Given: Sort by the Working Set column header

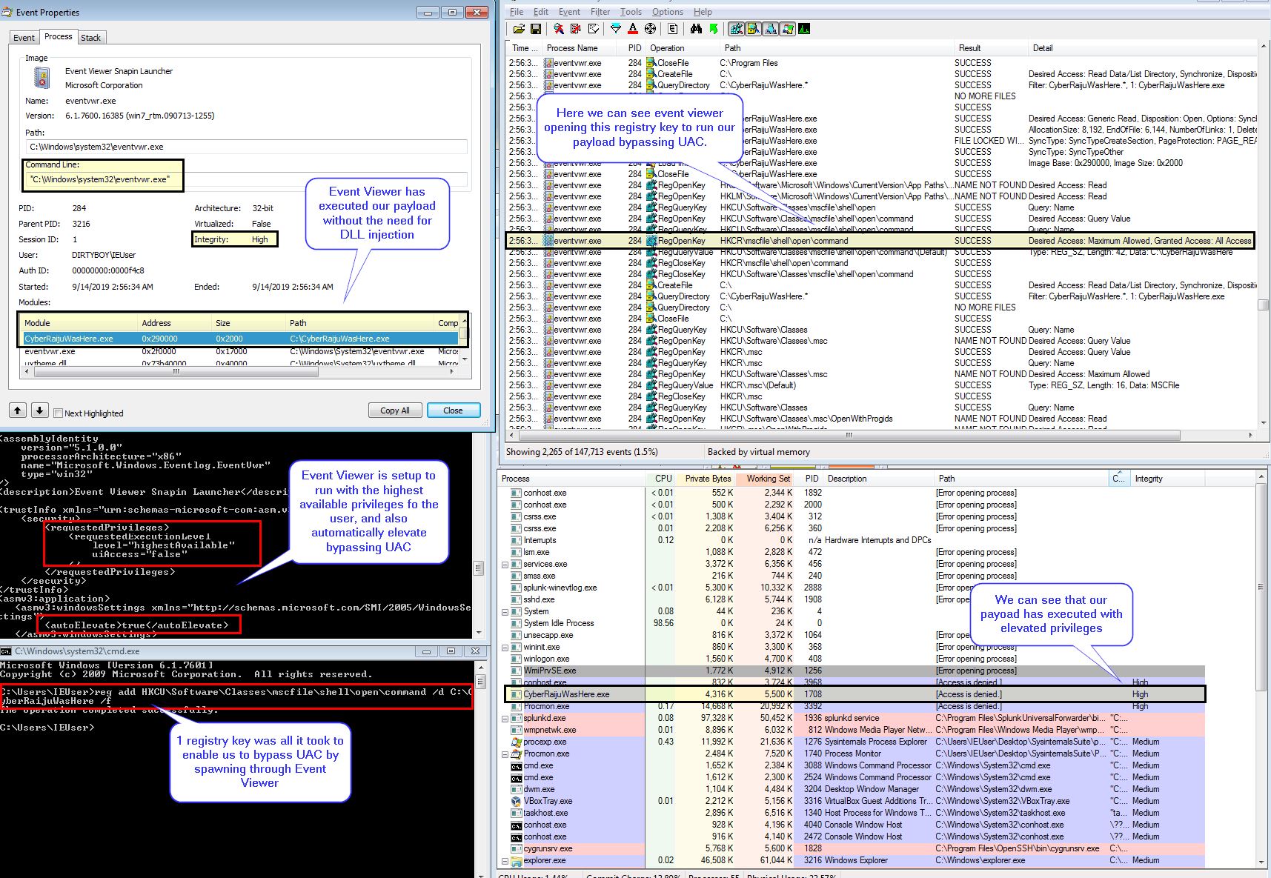Looking at the screenshot, I should pos(765,479).
